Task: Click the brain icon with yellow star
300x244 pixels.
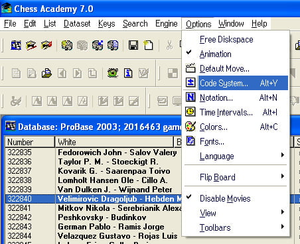Action: pos(67,45)
